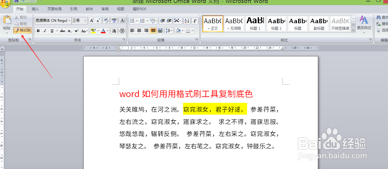Switch to the 引用 tab
Image resolution: width=388 pixels, height=169 pixels.
click(74, 9)
